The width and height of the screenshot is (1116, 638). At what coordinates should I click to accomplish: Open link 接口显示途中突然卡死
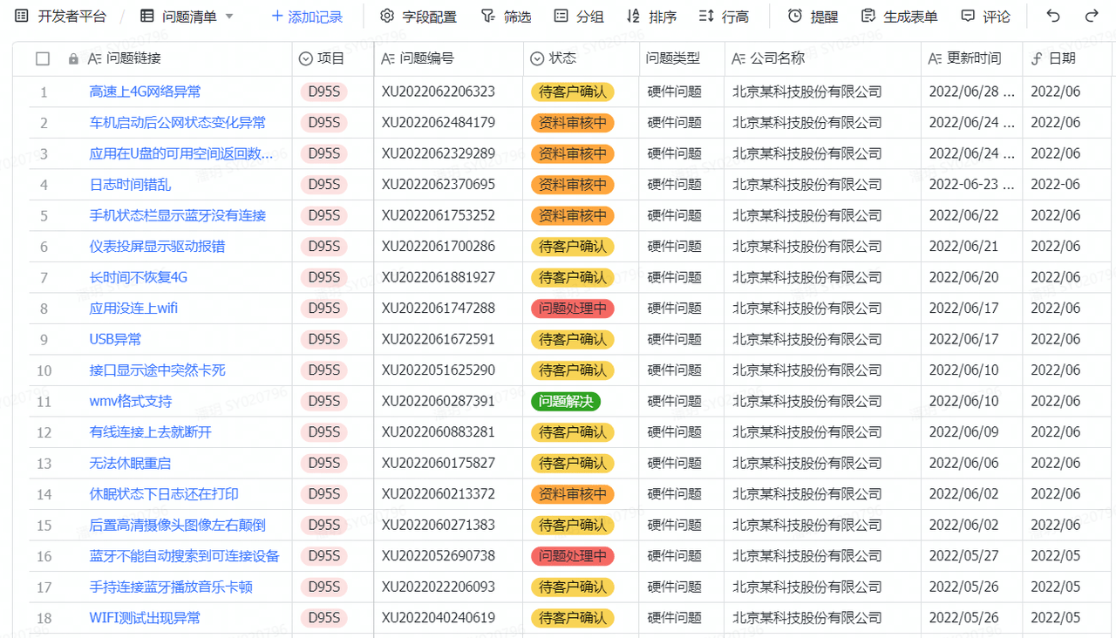[x=157, y=370]
